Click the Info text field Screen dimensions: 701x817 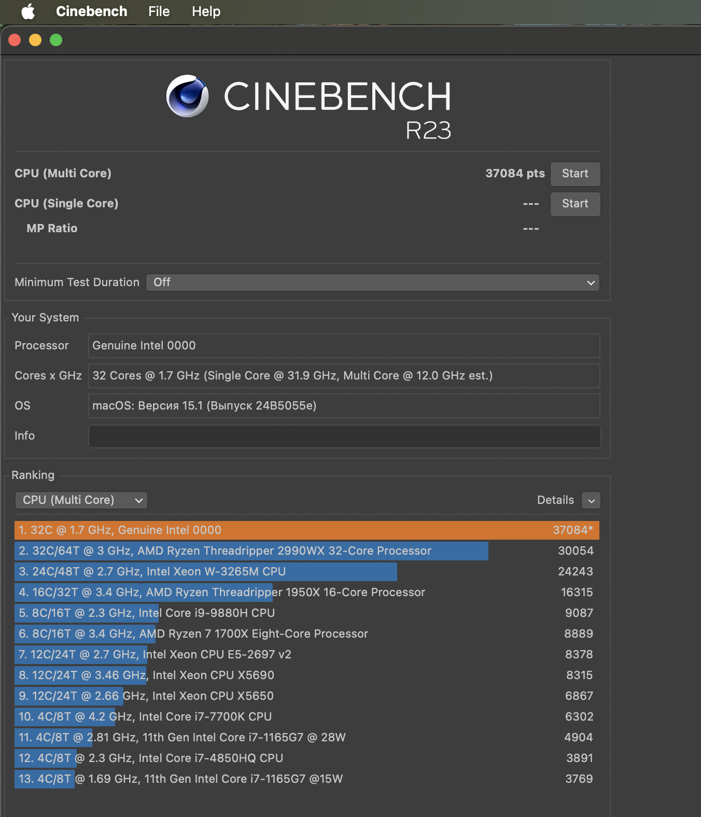click(344, 436)
